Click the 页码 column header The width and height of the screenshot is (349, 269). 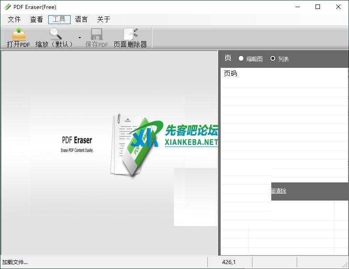tap(231, 74)
